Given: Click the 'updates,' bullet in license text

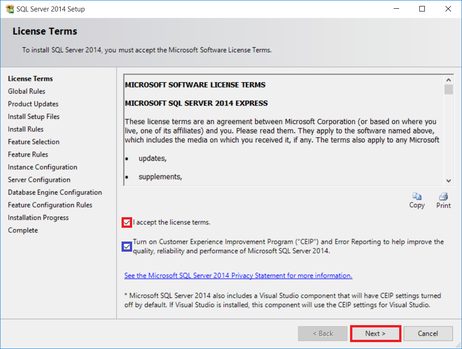Looking at the screenshot, I should tap(153, 159).
